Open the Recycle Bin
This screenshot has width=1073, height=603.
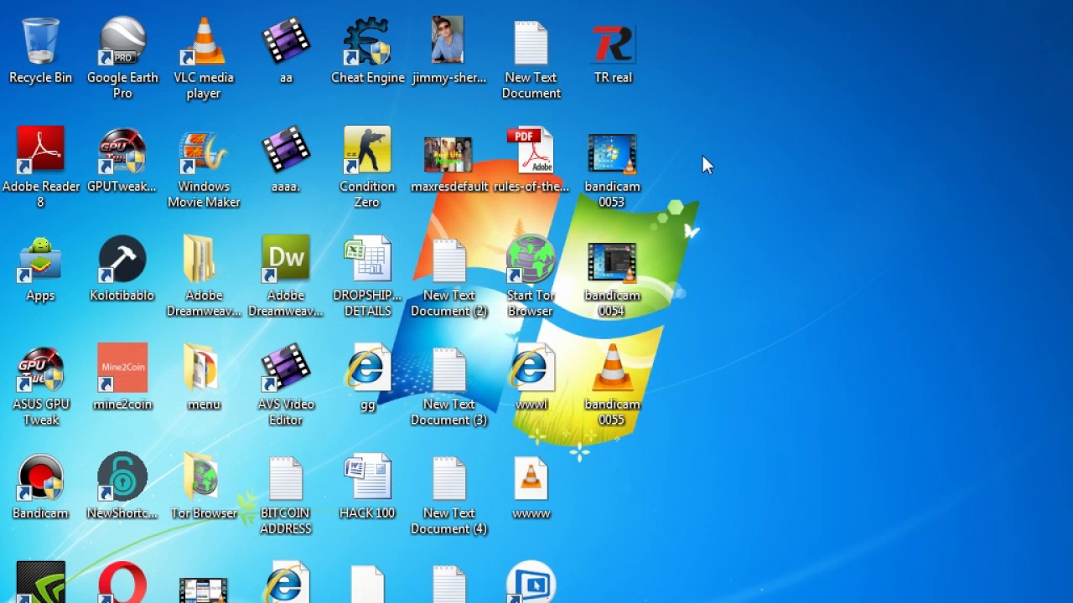click(39, 39)
